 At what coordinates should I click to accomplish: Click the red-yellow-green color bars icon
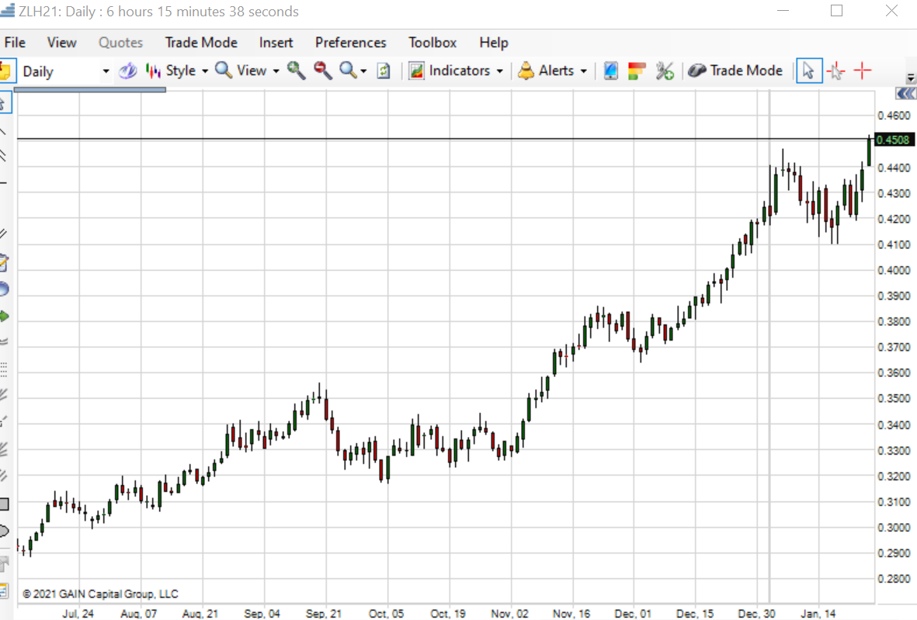pos(636,71)
